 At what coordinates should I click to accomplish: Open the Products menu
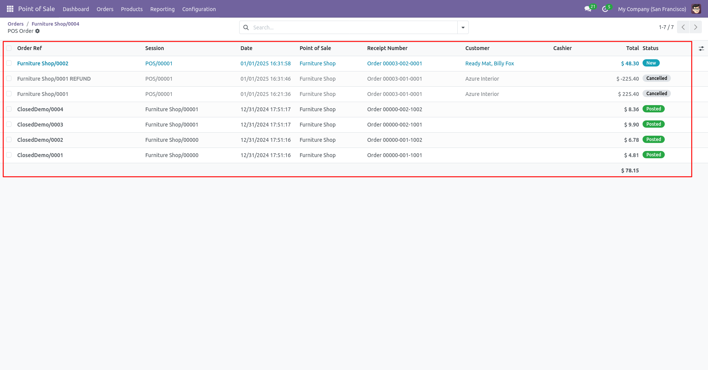tap(132, 9)
